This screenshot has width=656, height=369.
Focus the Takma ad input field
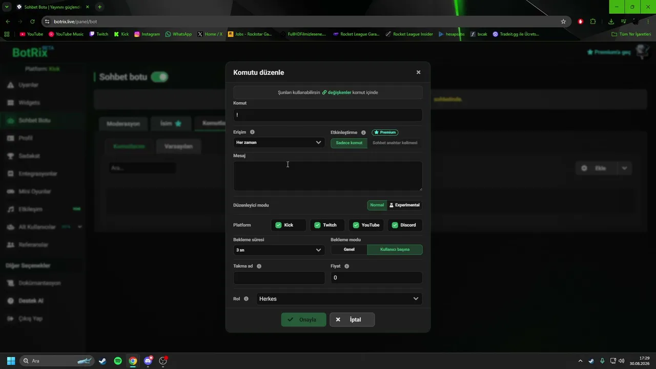pos(279,278)
